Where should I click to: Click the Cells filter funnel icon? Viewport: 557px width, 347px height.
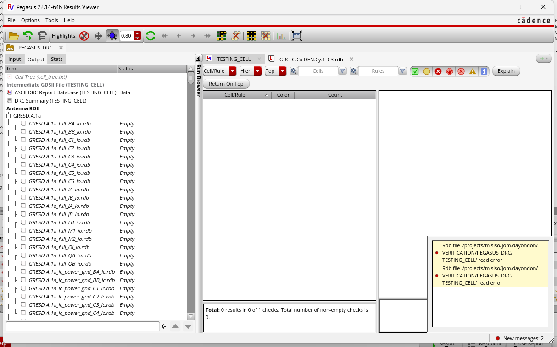click(342, 71)
